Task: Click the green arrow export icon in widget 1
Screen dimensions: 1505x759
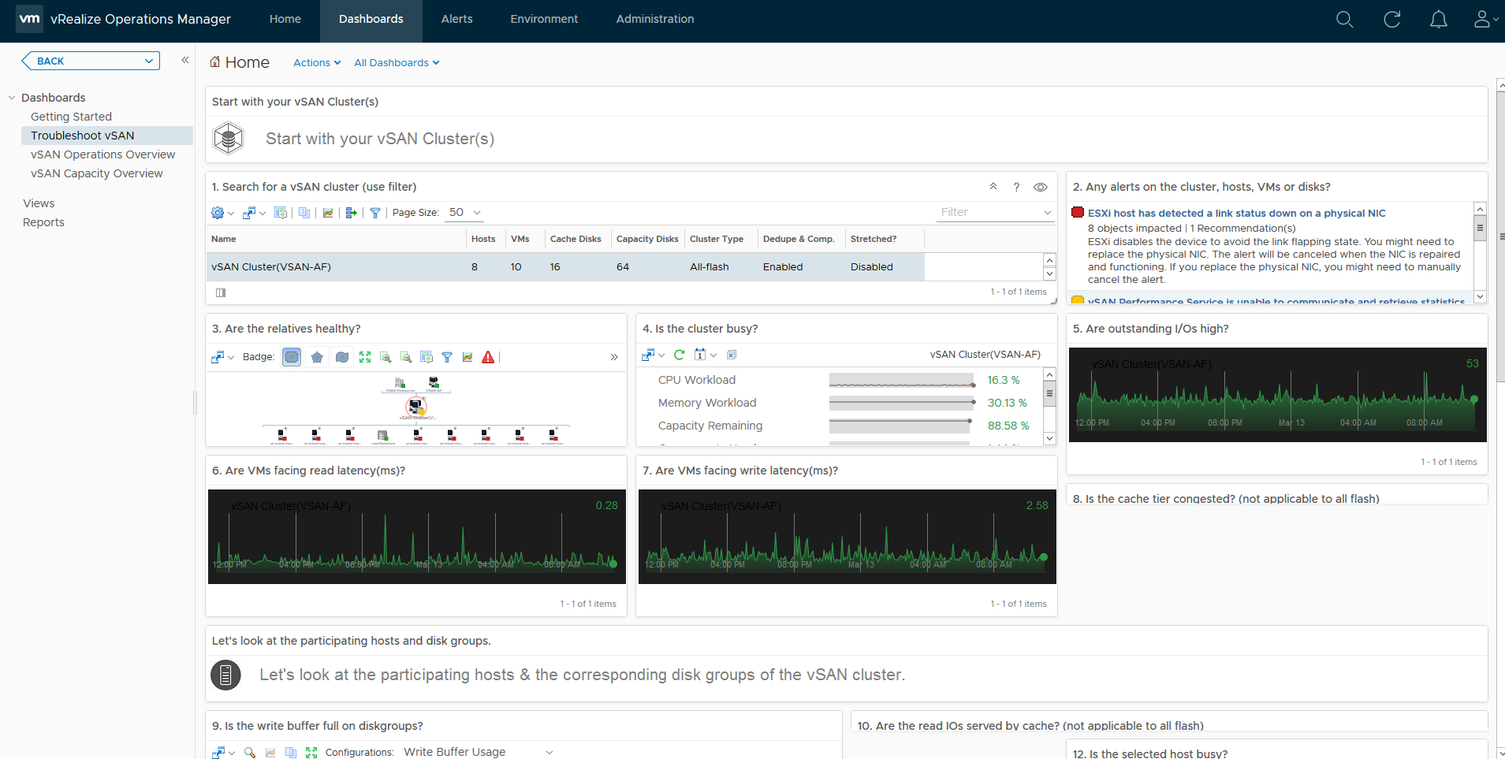Action: [352, 213]
